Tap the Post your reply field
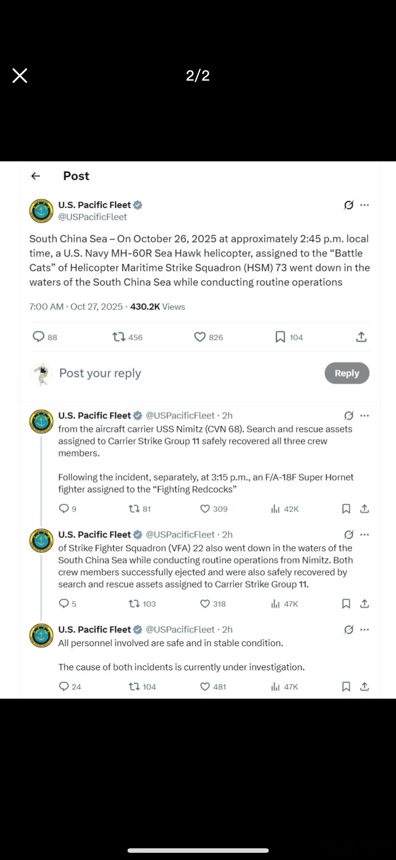Image resolution: width=396 pixels, height=860 pixels. click(100, 373)
